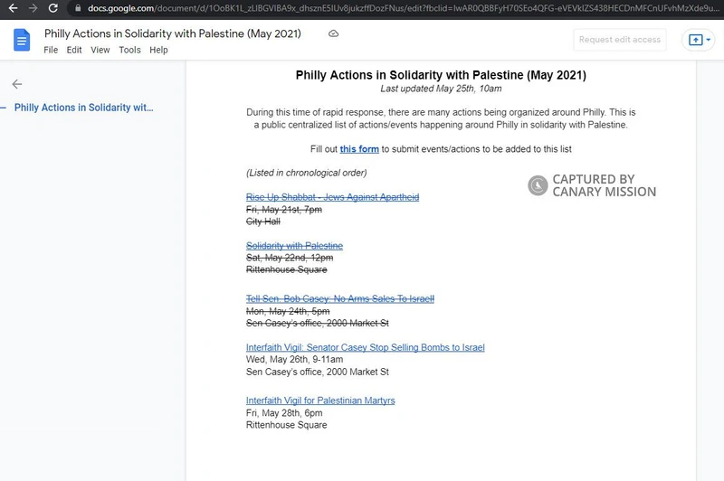Go back using the browser back arrow
Image resolution: width=724 pixels, height=481 pixels.
coord(13,8)
